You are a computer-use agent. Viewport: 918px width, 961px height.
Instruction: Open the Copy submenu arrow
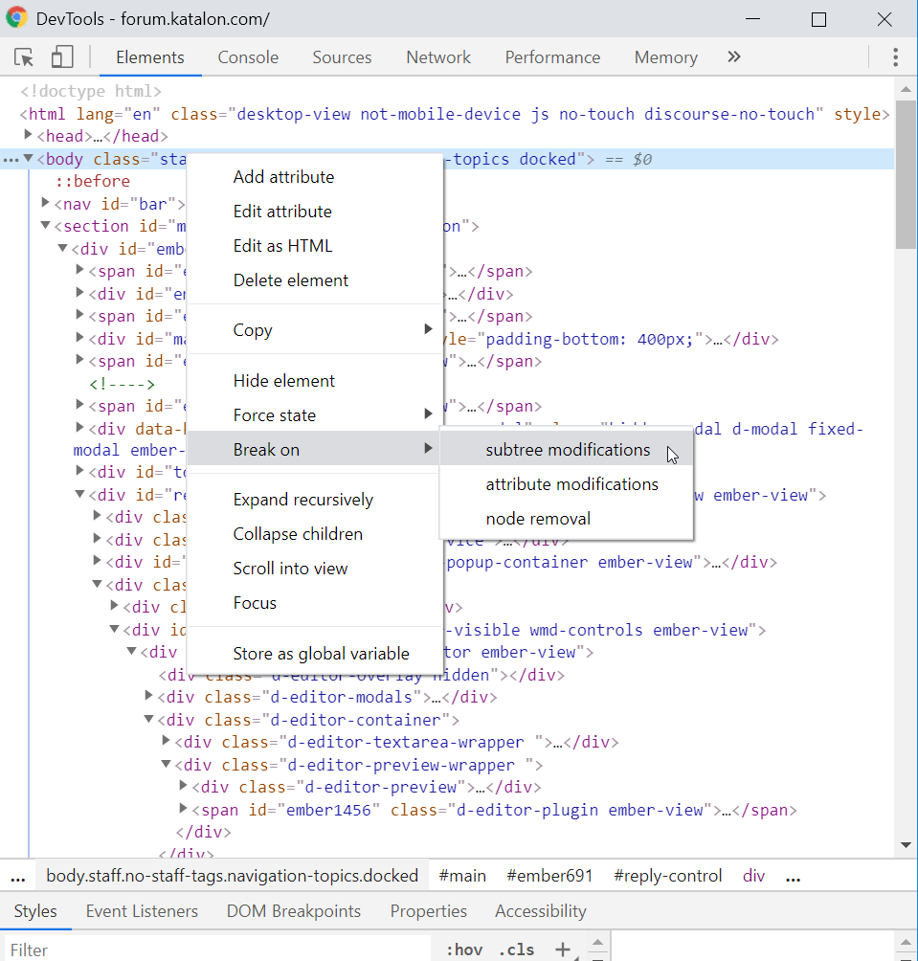pos(428,329)
